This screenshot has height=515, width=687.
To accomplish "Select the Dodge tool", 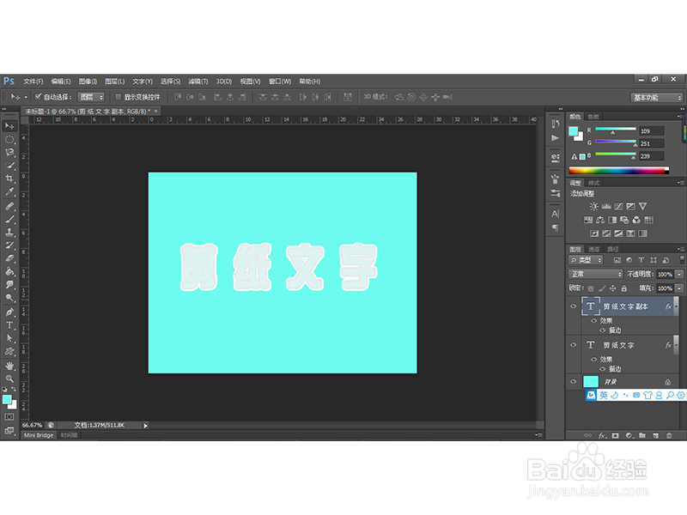I will (9, 297).
